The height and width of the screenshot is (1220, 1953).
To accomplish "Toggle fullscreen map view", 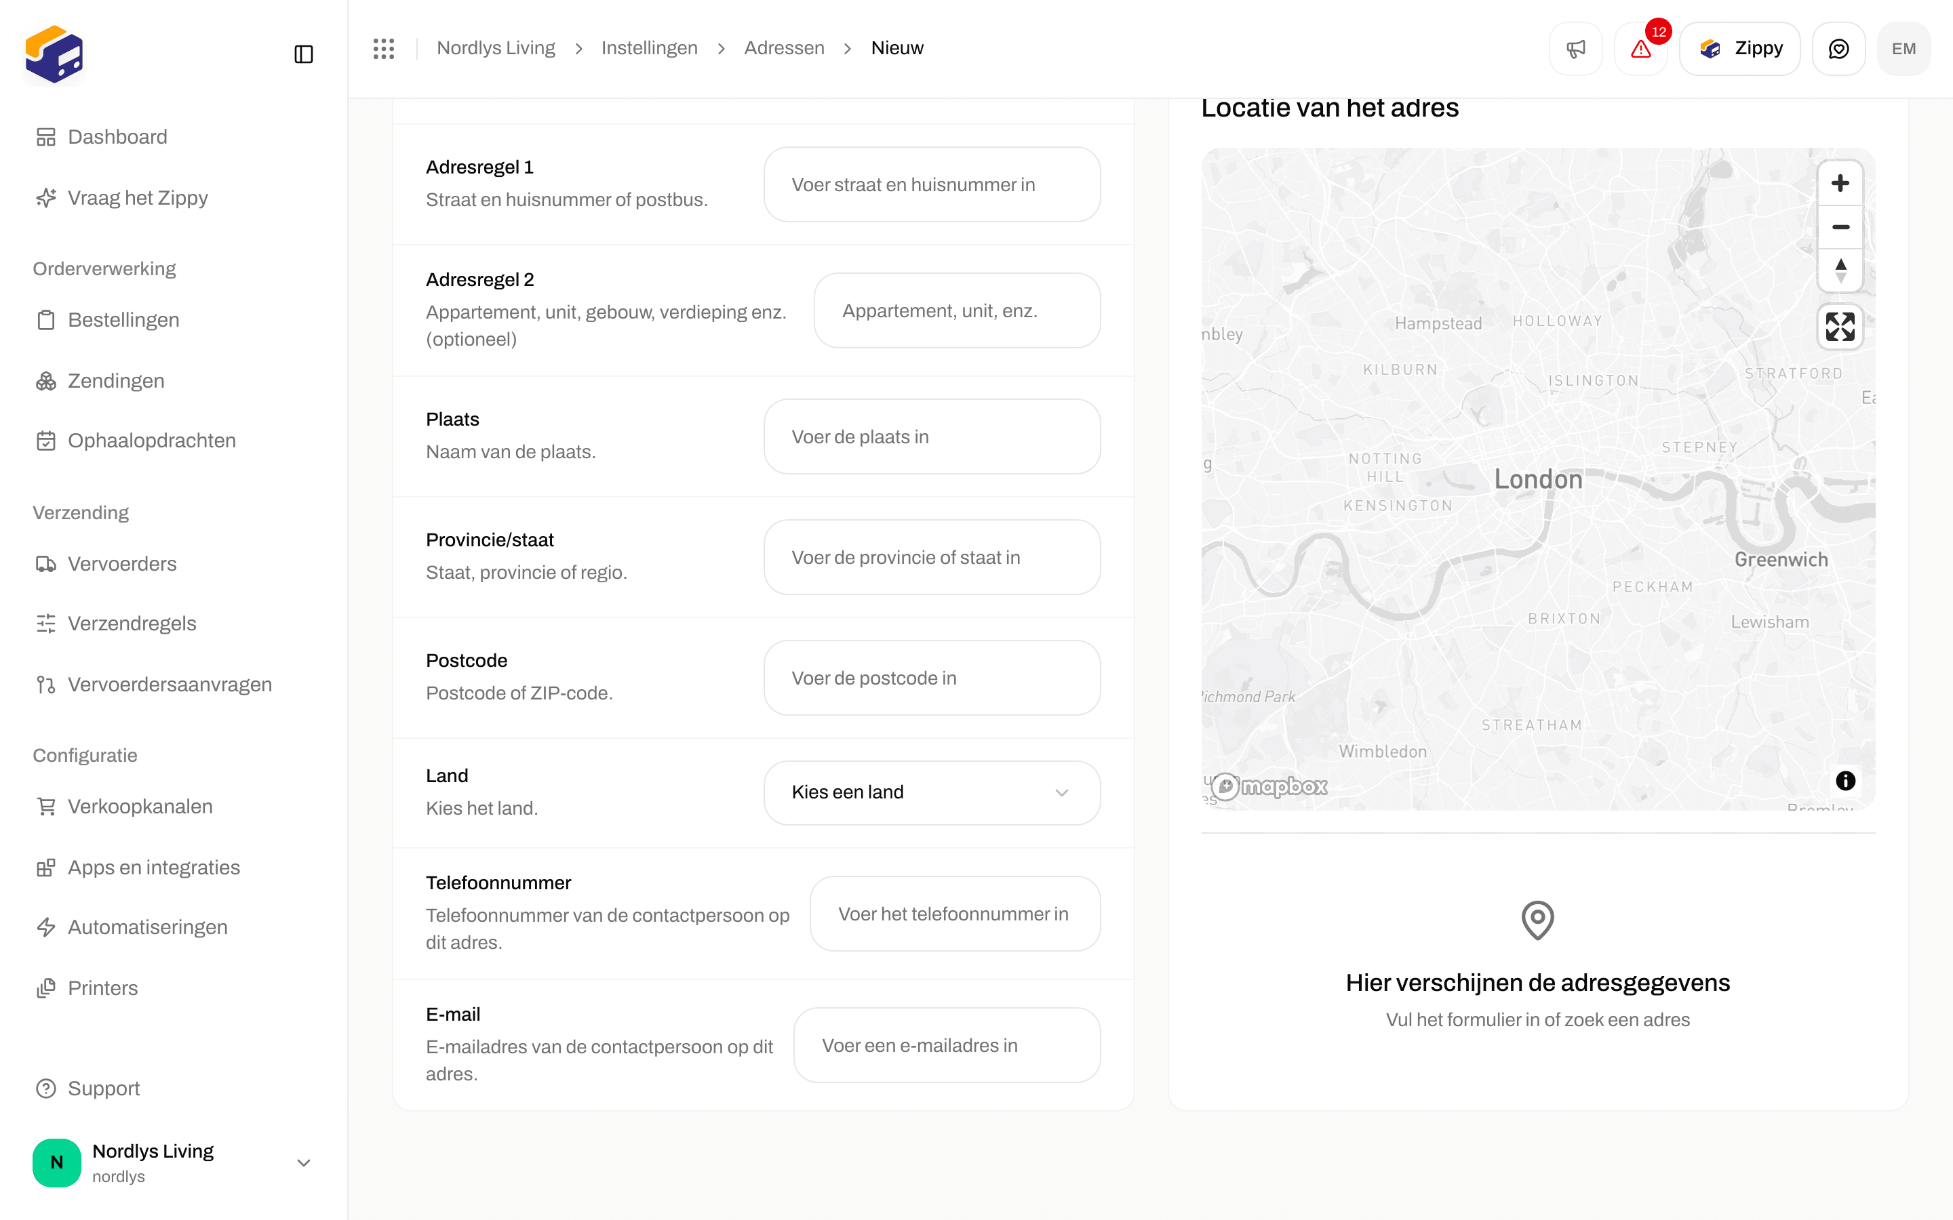I will 1840,327.
